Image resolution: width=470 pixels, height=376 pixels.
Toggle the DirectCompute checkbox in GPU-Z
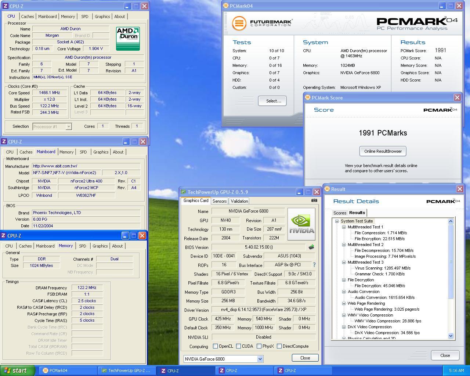[x=279, y=346]
